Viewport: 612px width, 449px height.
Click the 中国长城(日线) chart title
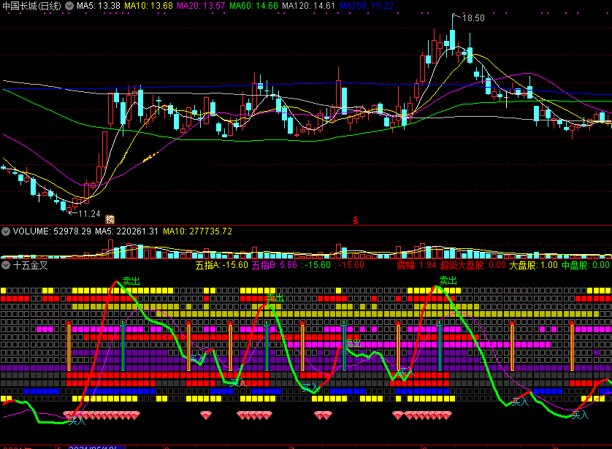[32, 6]
